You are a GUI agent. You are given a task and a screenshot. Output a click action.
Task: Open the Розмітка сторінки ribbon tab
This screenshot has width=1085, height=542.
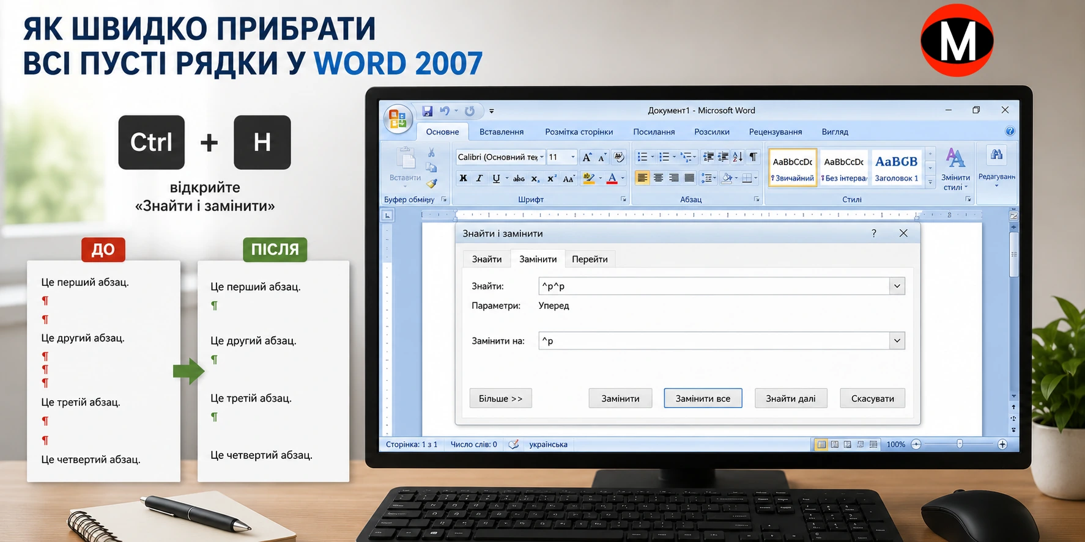click(579, 131)
